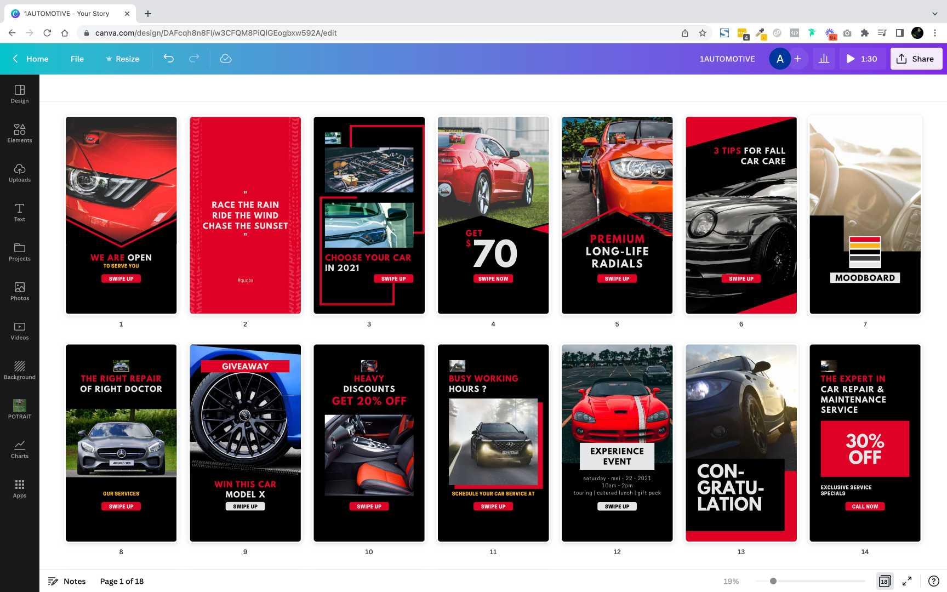The height and width of the screenshot is (592, 947).
Task: Open the Elements panel in sidebar
Action: tap(19, 133)
